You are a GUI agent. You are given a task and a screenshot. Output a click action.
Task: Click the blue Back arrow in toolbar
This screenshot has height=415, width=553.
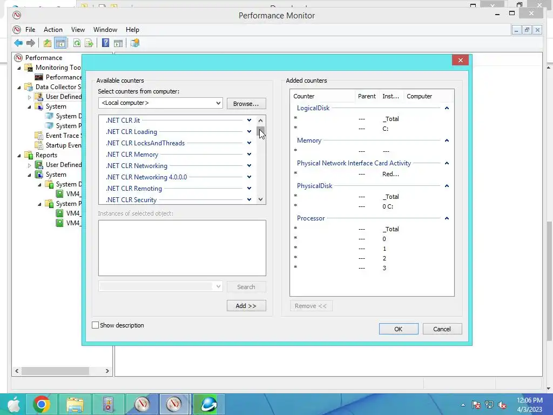click(18, 43)
